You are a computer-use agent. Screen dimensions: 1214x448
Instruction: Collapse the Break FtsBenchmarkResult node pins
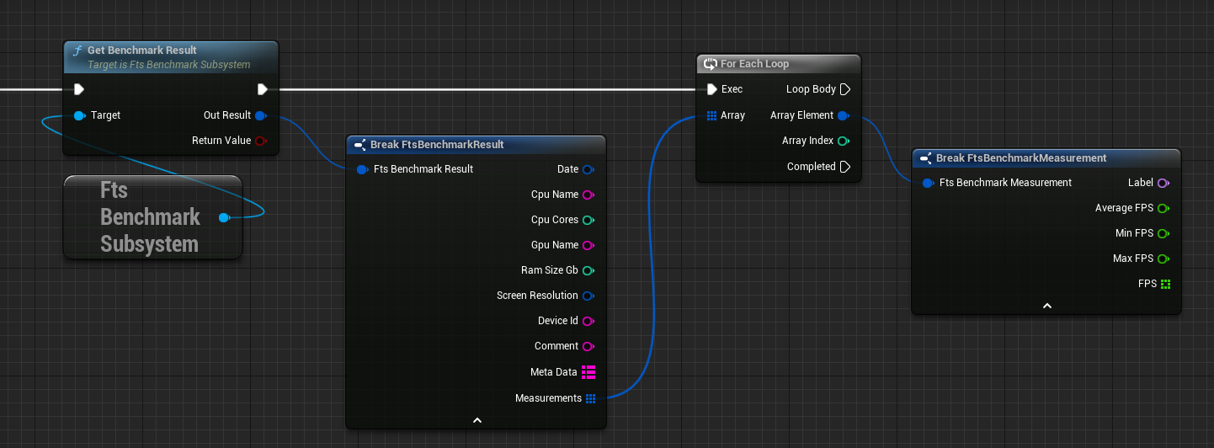[477, 419]
